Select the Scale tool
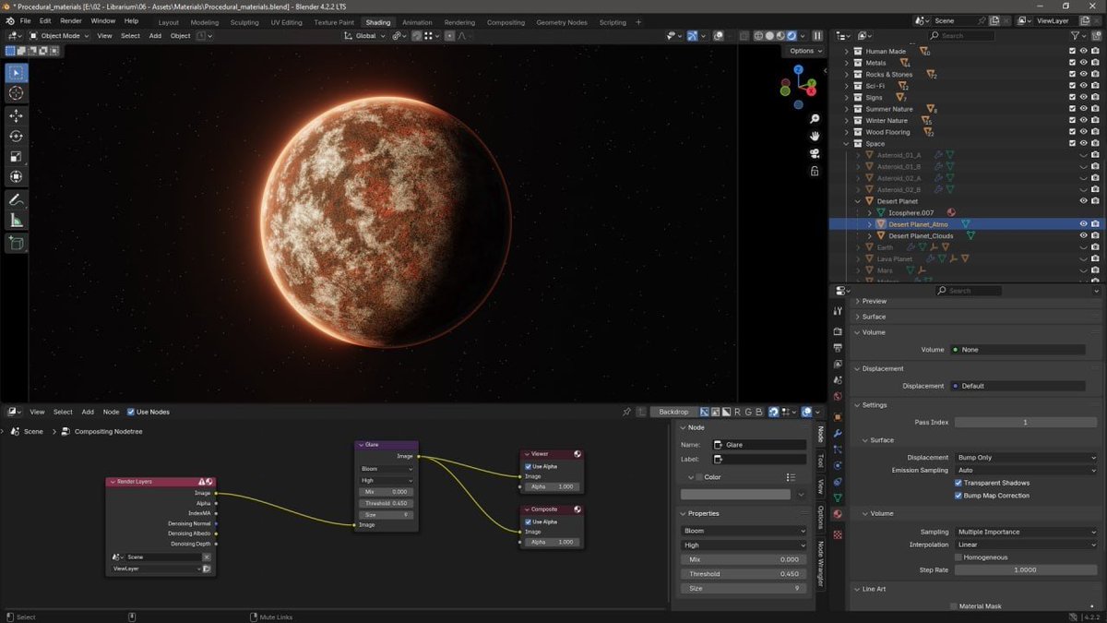 click(16, 156)
